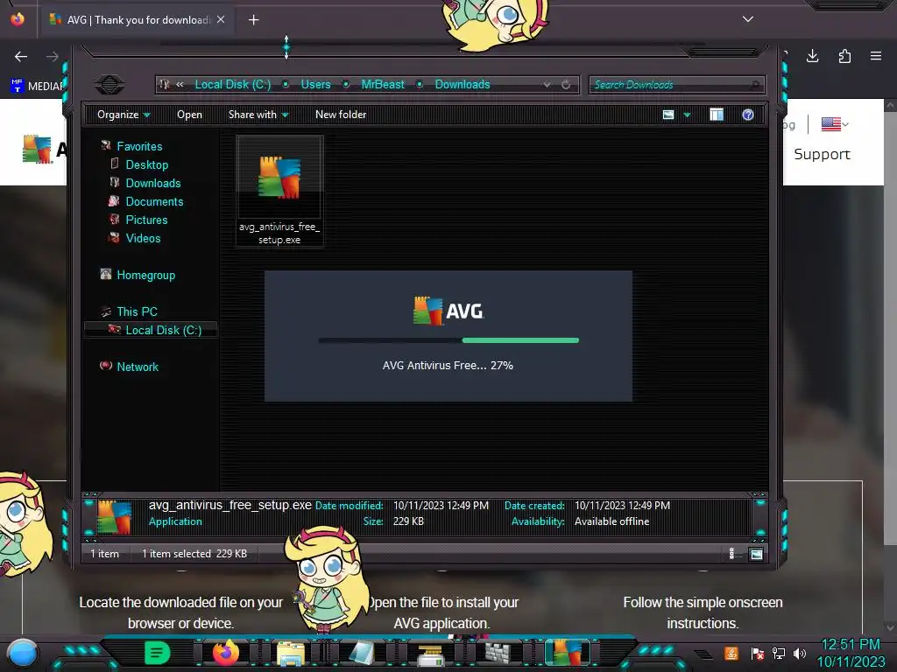This screenshot has height=672, width=897.
Task: Open notepad icon in taskbar
Action: coord(360,653)
